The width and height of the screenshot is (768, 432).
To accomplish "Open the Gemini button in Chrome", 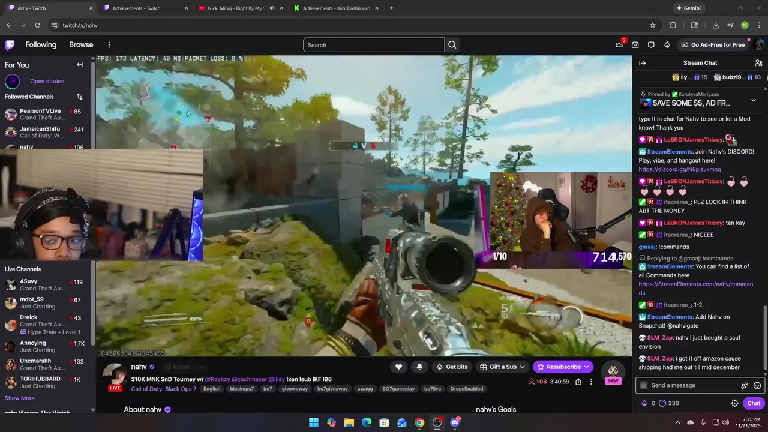I will pos(688,8).
